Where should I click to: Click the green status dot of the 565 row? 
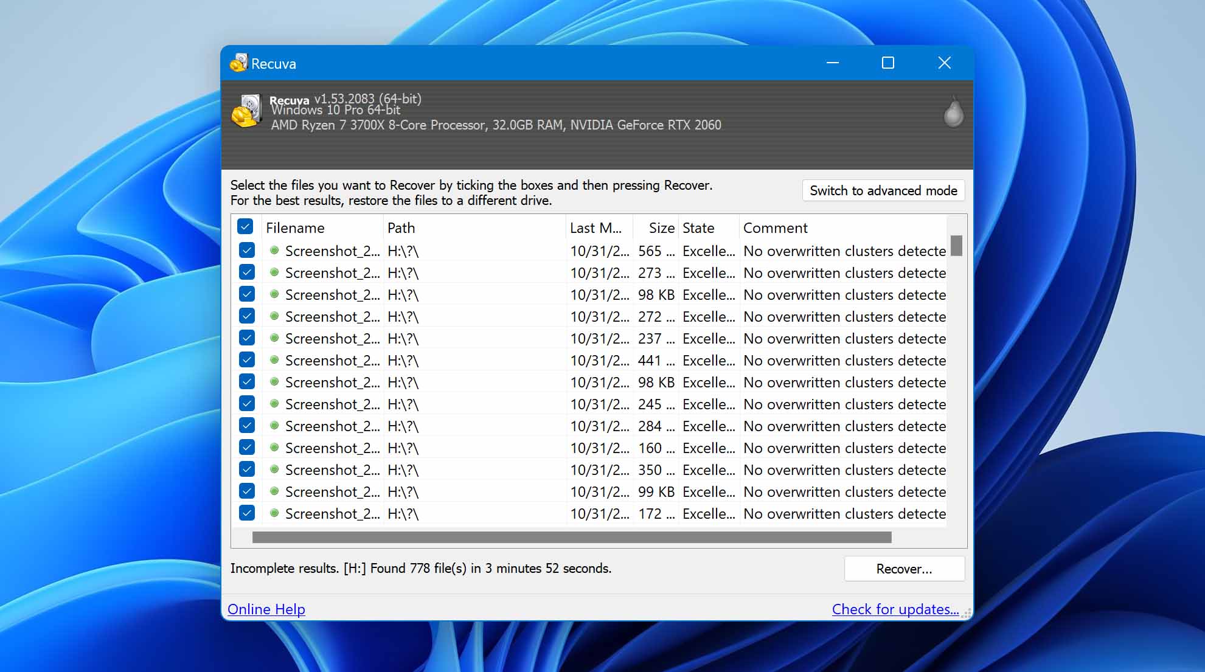(274, 250)
